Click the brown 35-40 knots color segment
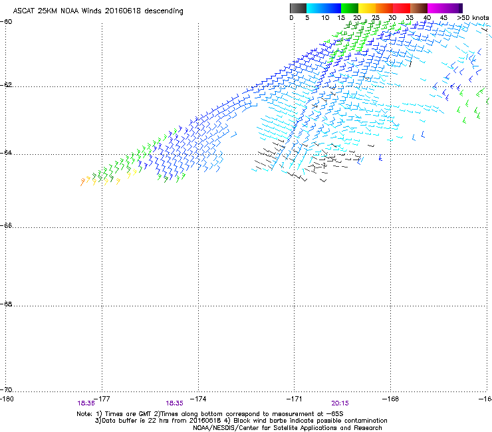 coord(419,8)
